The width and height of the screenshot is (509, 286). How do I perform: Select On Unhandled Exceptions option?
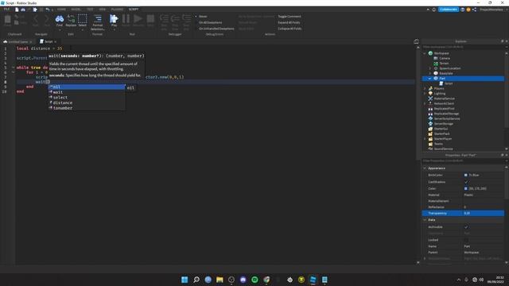(216, 29)
